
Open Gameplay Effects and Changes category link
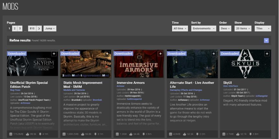(x=186, y=90)
